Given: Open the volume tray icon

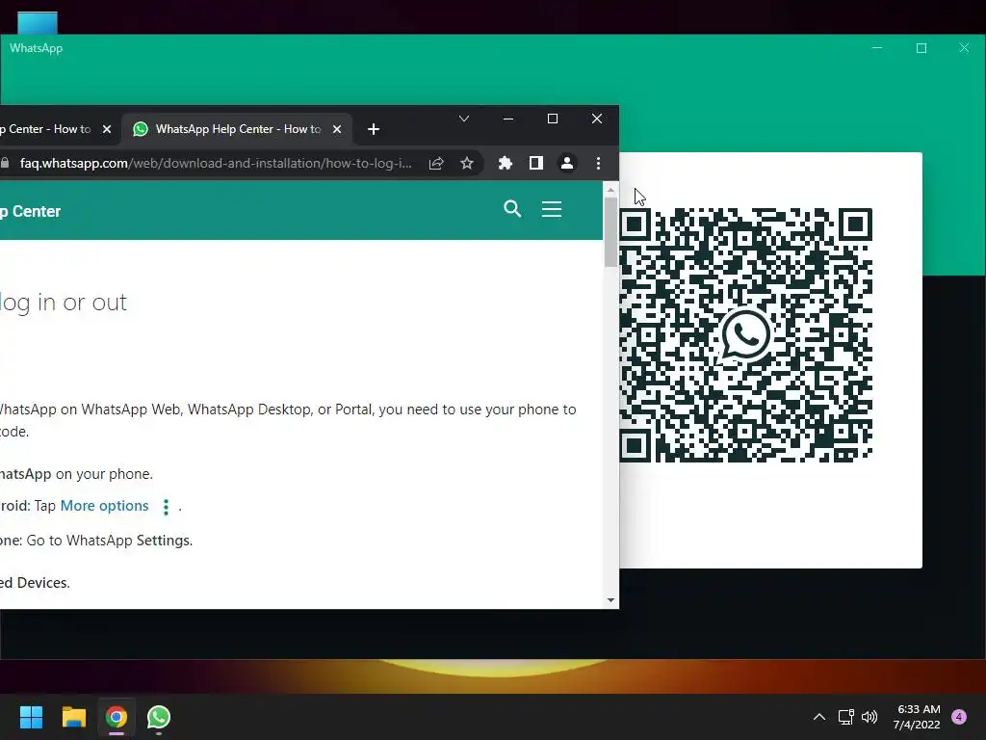Looking at the screenshot, I should coord(869,717).
